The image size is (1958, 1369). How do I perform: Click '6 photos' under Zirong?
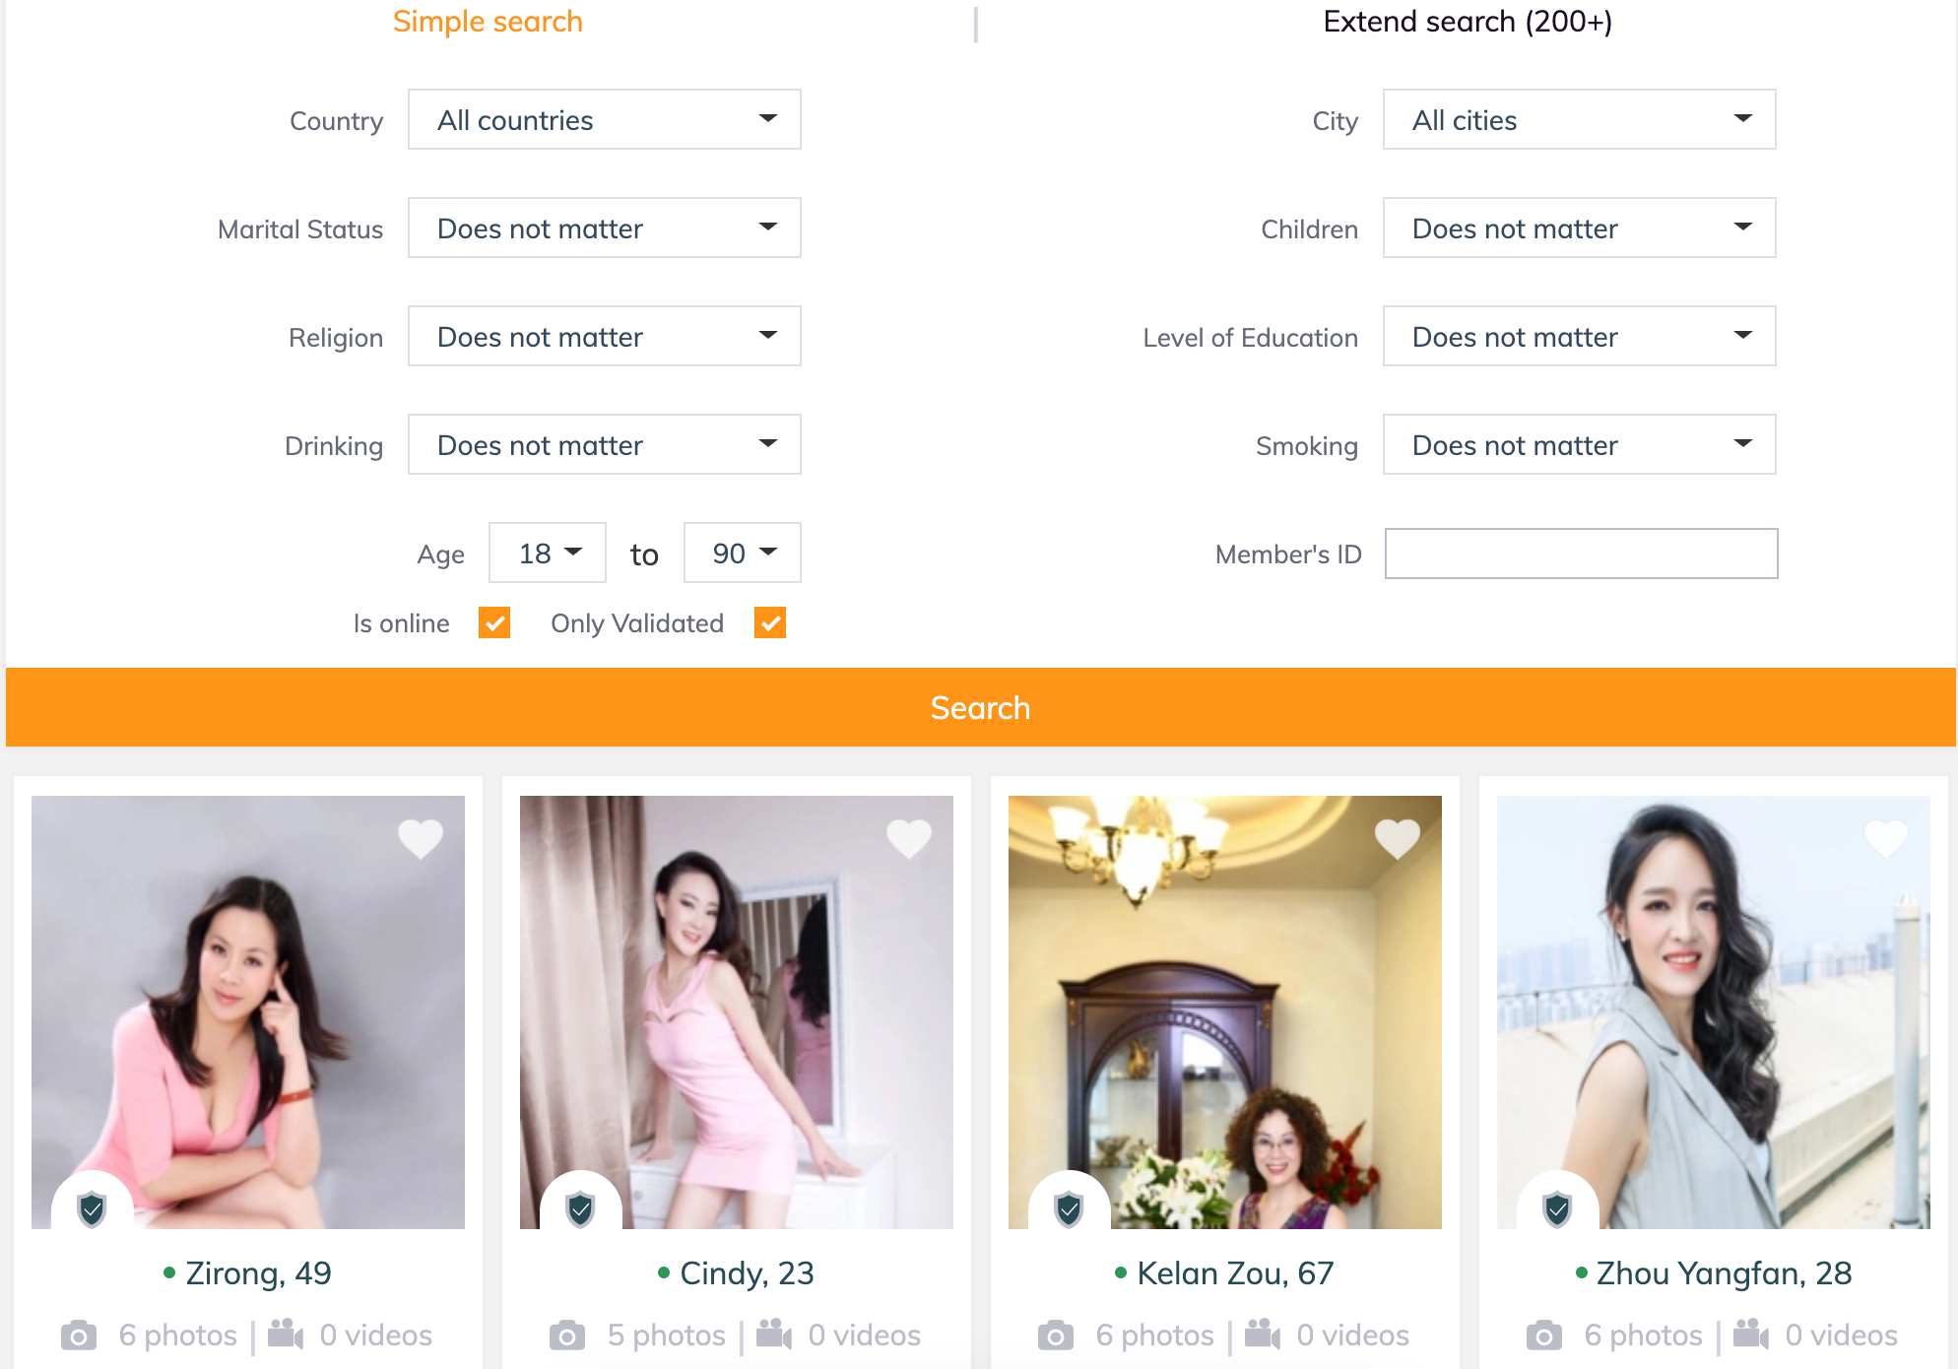(x=178, y=1336)
